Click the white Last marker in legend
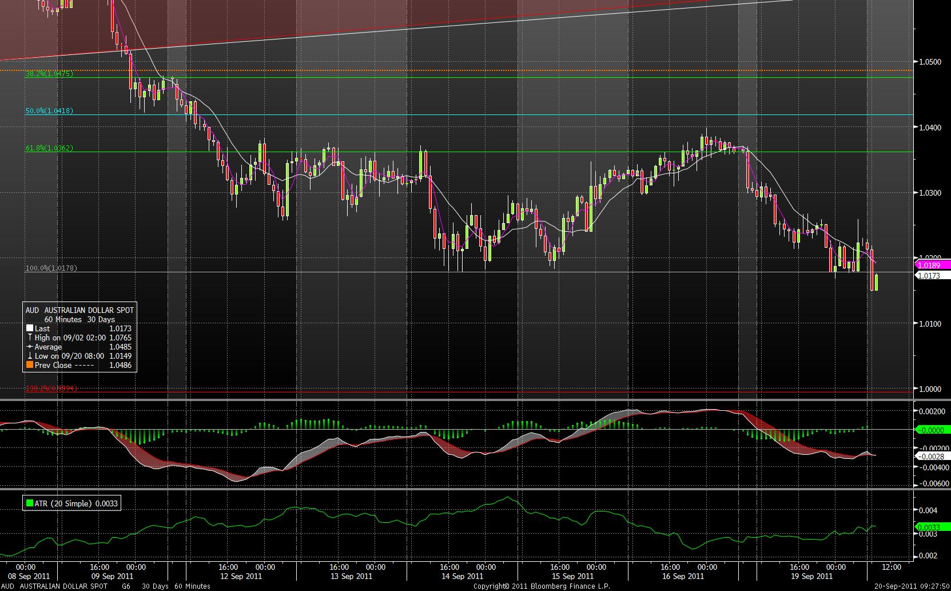 pyautogui.click(x=30, y=328)
